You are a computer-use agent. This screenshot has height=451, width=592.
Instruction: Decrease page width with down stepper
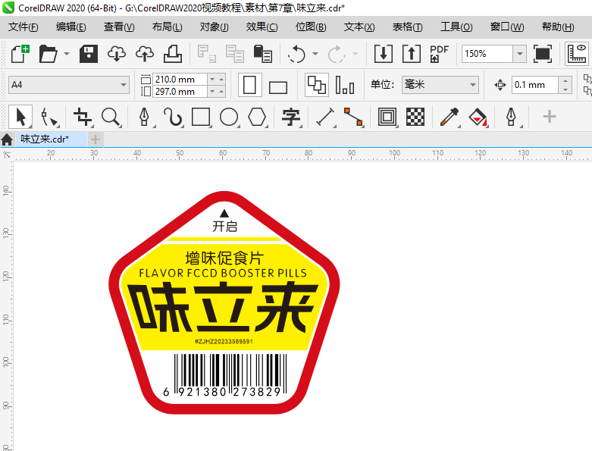[212, 80]
